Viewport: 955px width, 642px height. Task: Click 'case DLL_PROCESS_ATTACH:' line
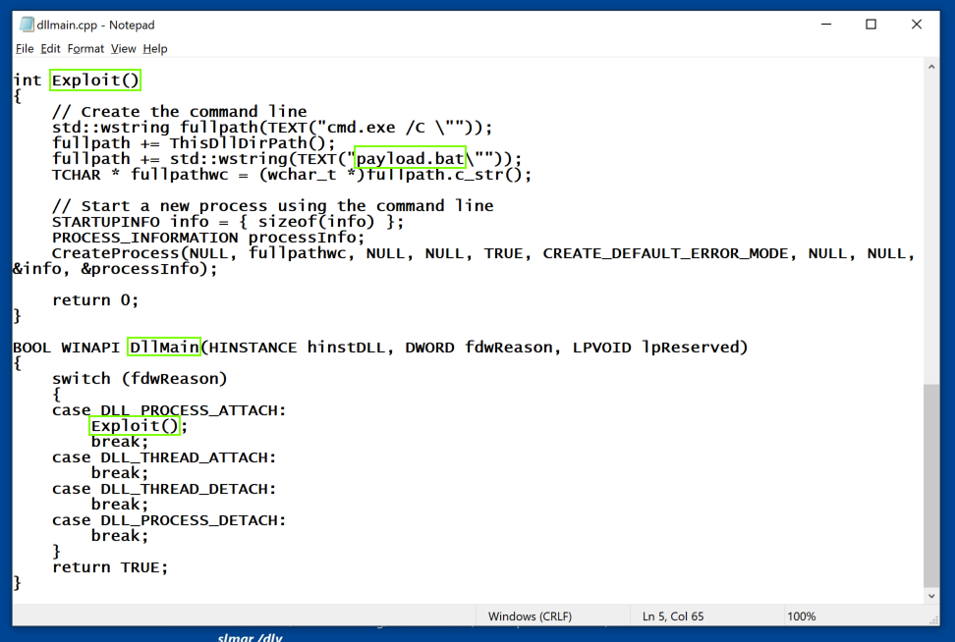169,410
